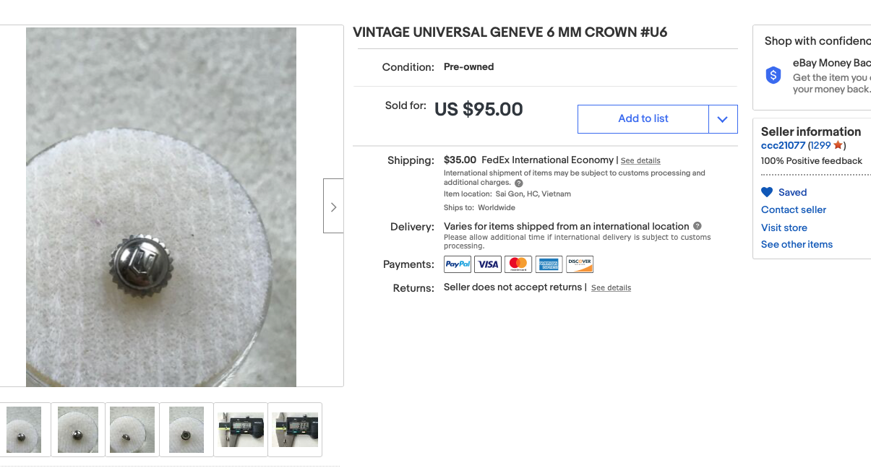This screenshot has width=871, height=468.
Task: Open returns See details link
Action: point(611,287)
